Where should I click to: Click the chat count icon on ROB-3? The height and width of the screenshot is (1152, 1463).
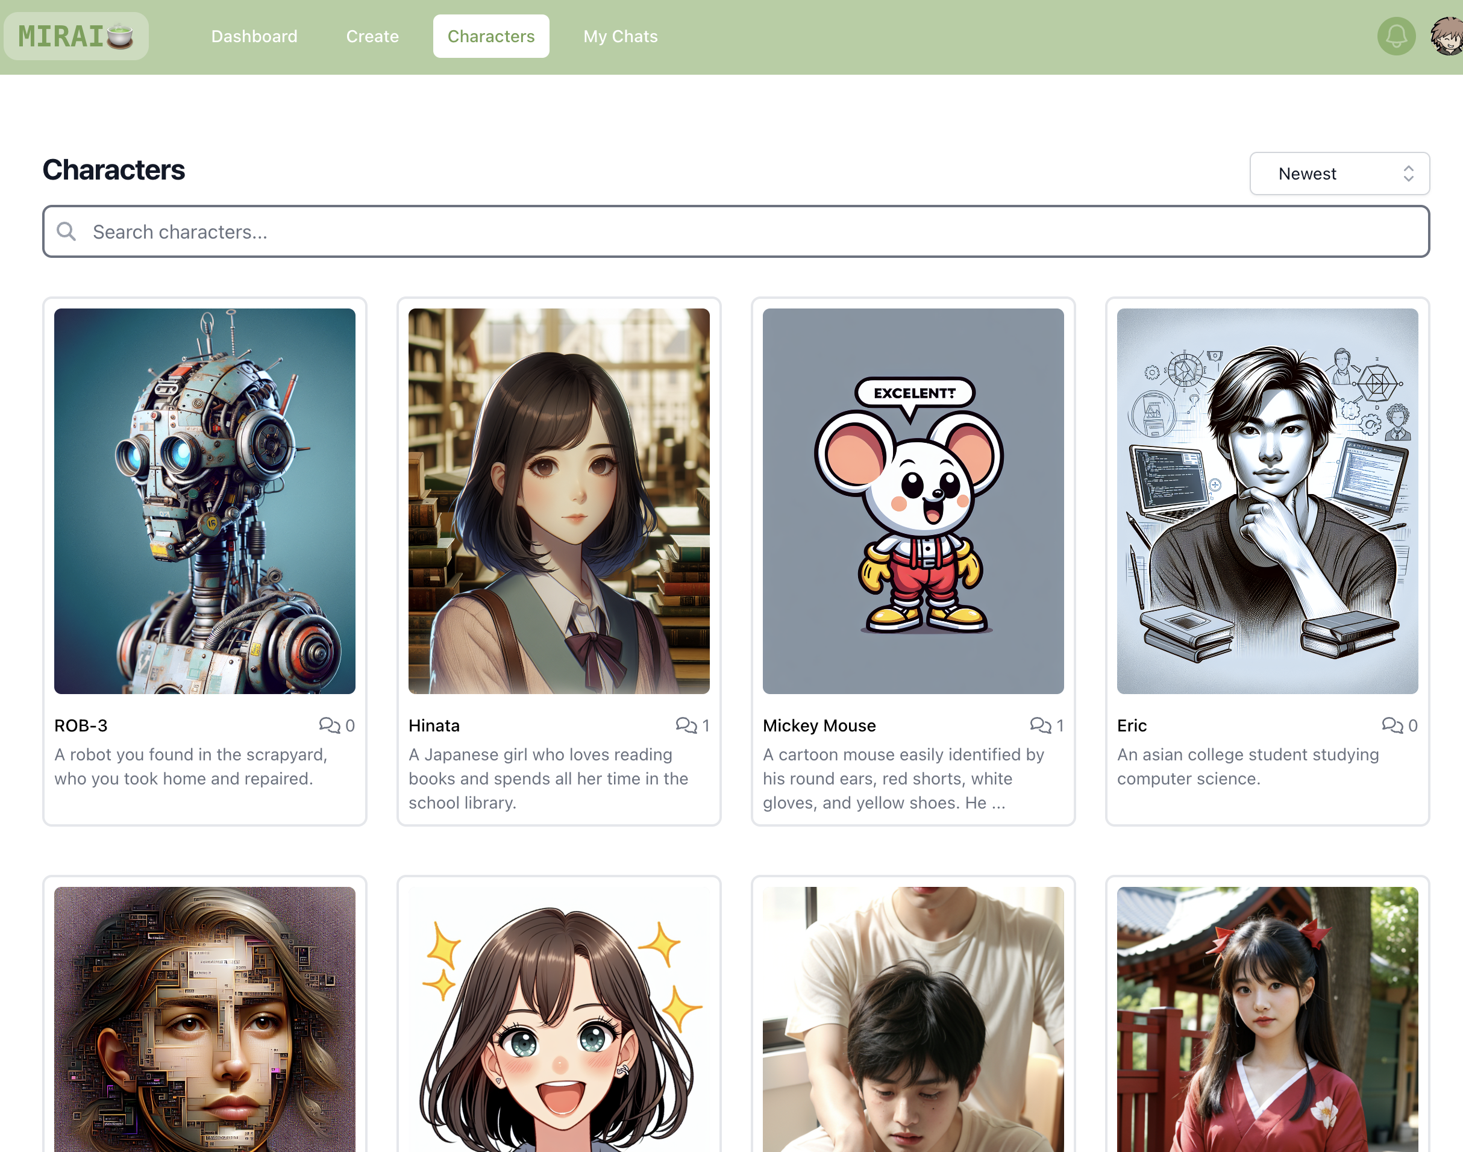329,725
